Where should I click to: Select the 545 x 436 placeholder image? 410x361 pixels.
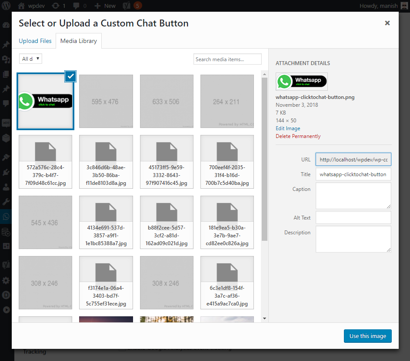(46, 223)
